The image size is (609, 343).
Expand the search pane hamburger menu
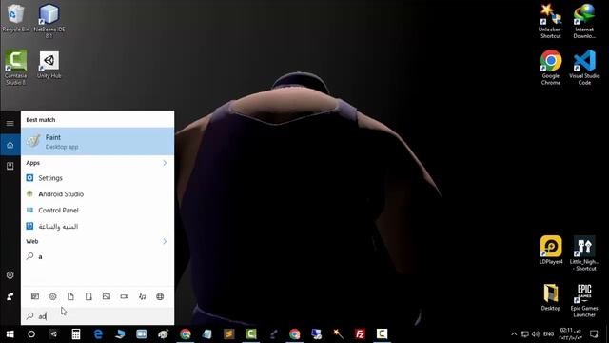tap(10, 123)
